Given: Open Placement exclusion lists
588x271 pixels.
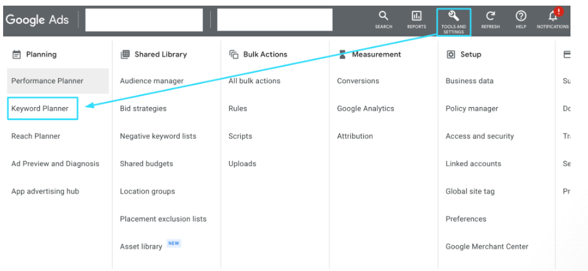Looking at the screenshot, I should [163, 219].
